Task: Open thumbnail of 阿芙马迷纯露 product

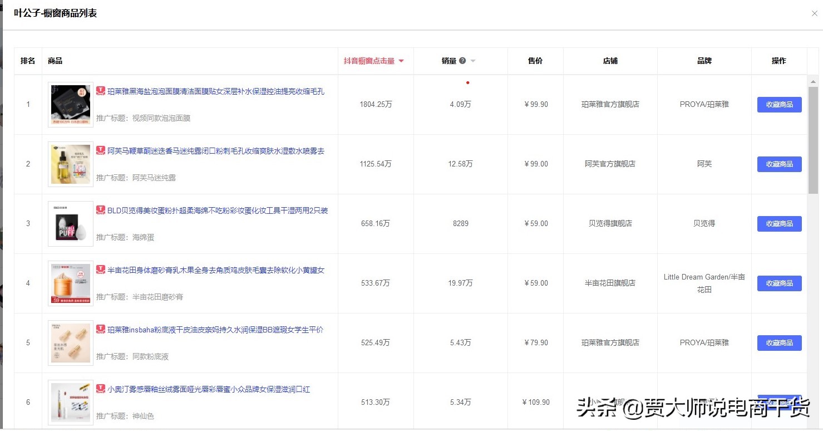Action: [71, 164]
